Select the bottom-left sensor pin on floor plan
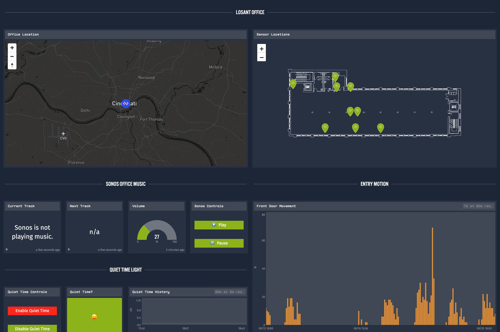 coord(325,127)
